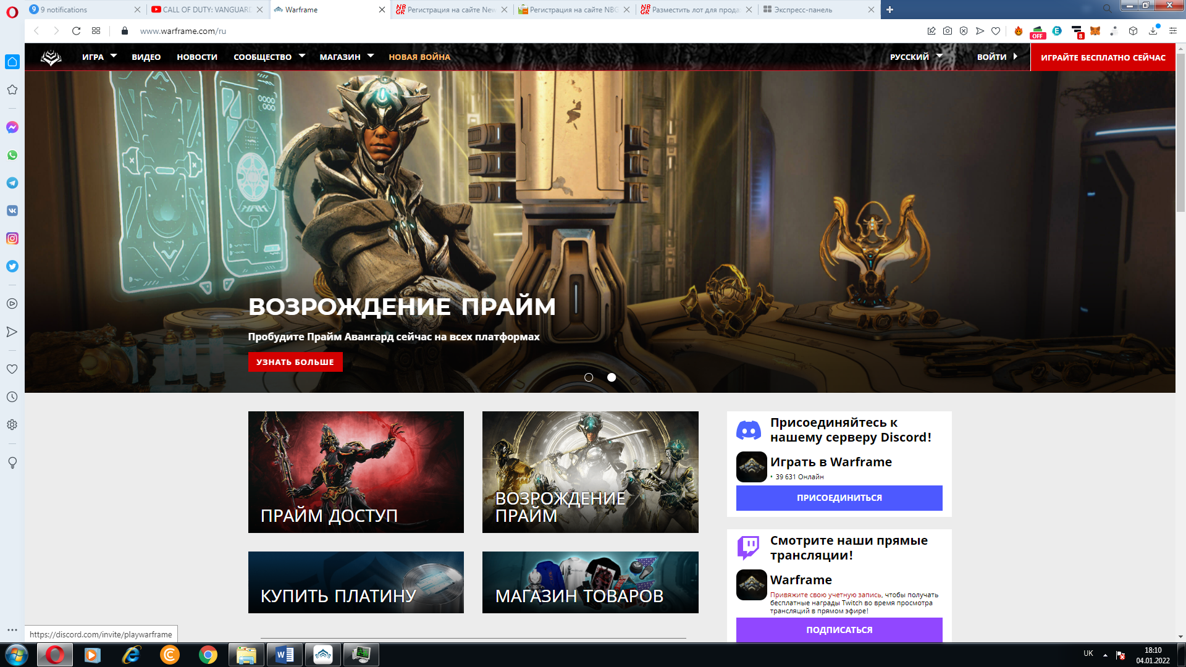Screen dimensions: 1186x667
Task: Add page to bookmarks heart icon in address bar
Action: (996, 31)
